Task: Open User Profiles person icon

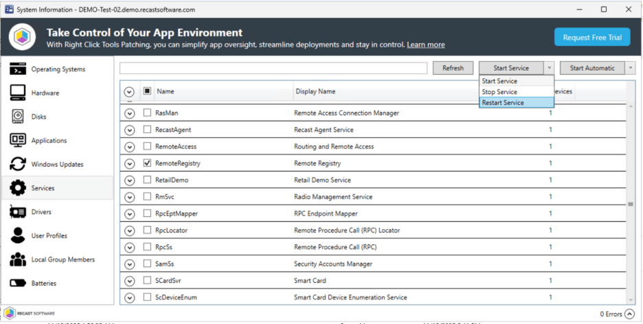Action: tap(18, 235)
